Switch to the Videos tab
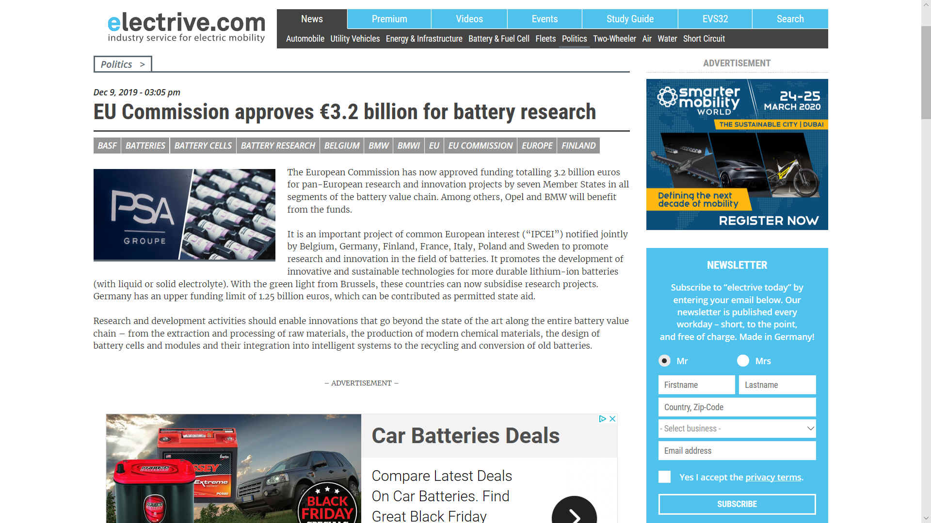Screen dimensions: 931x523 (x=469, y=19)
